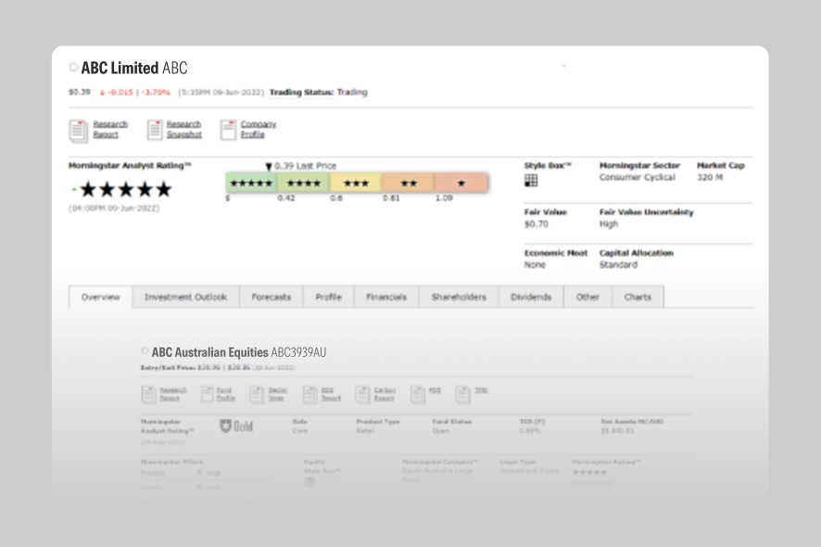Open the fund Research Report icon
Image resolution: width=821 pixels, height=547 pixels.
click(x=148, y=395)
